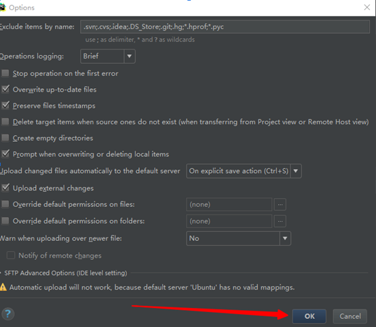The width and height of the screenshot is (376, 327).
Task: Open Warn when uploading over newer file dropdown
Action: 239,238
